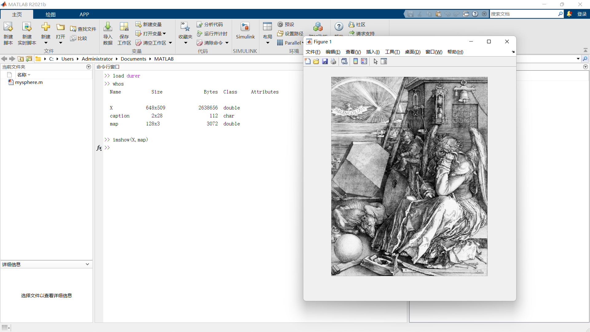The image size is (590, 332).
Task: Switch to the APP tab
Action: (84, 14)
